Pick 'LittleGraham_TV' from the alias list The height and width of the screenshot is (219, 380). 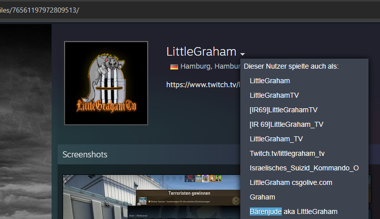point(276,139)
